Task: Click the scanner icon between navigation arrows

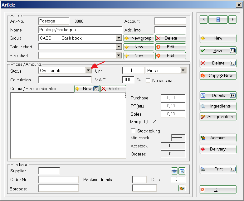Action: (218, 20)
